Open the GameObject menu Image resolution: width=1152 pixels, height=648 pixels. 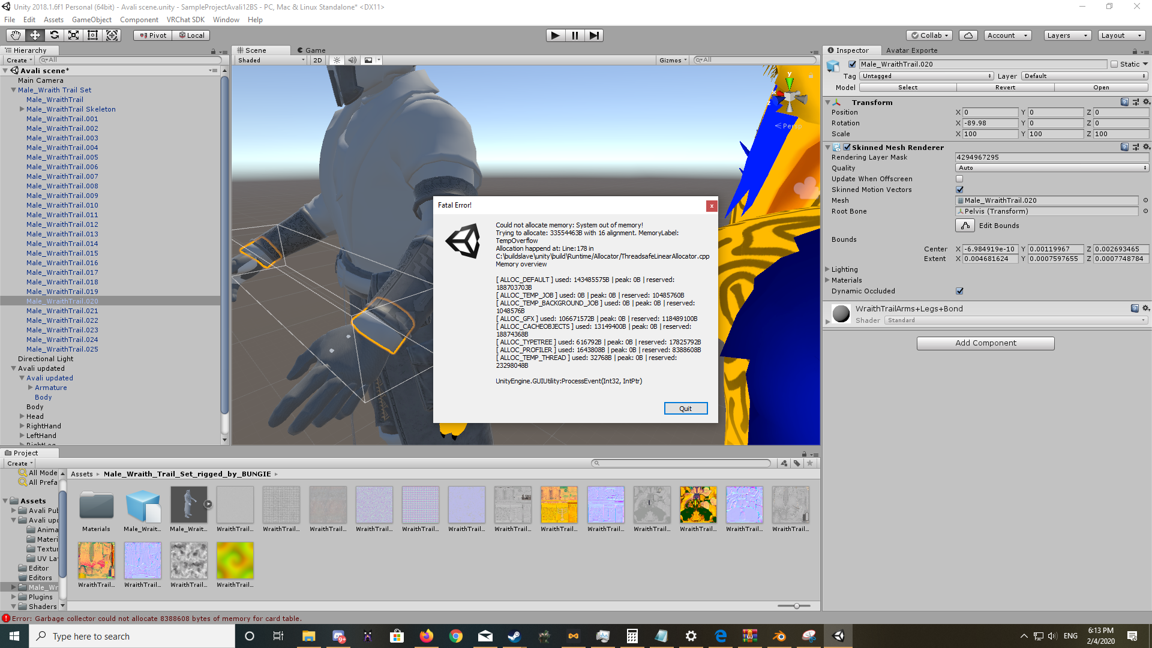click(x=92, y=20)
